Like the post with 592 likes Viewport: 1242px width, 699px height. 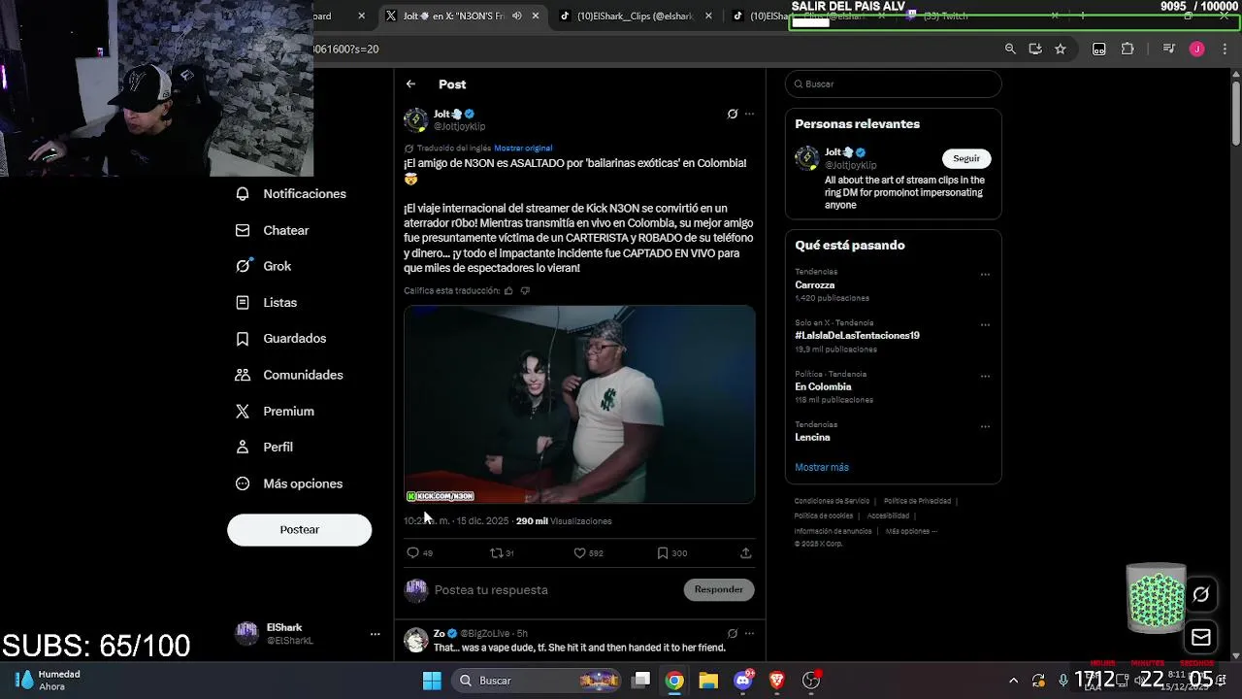[x=579, y=553]
